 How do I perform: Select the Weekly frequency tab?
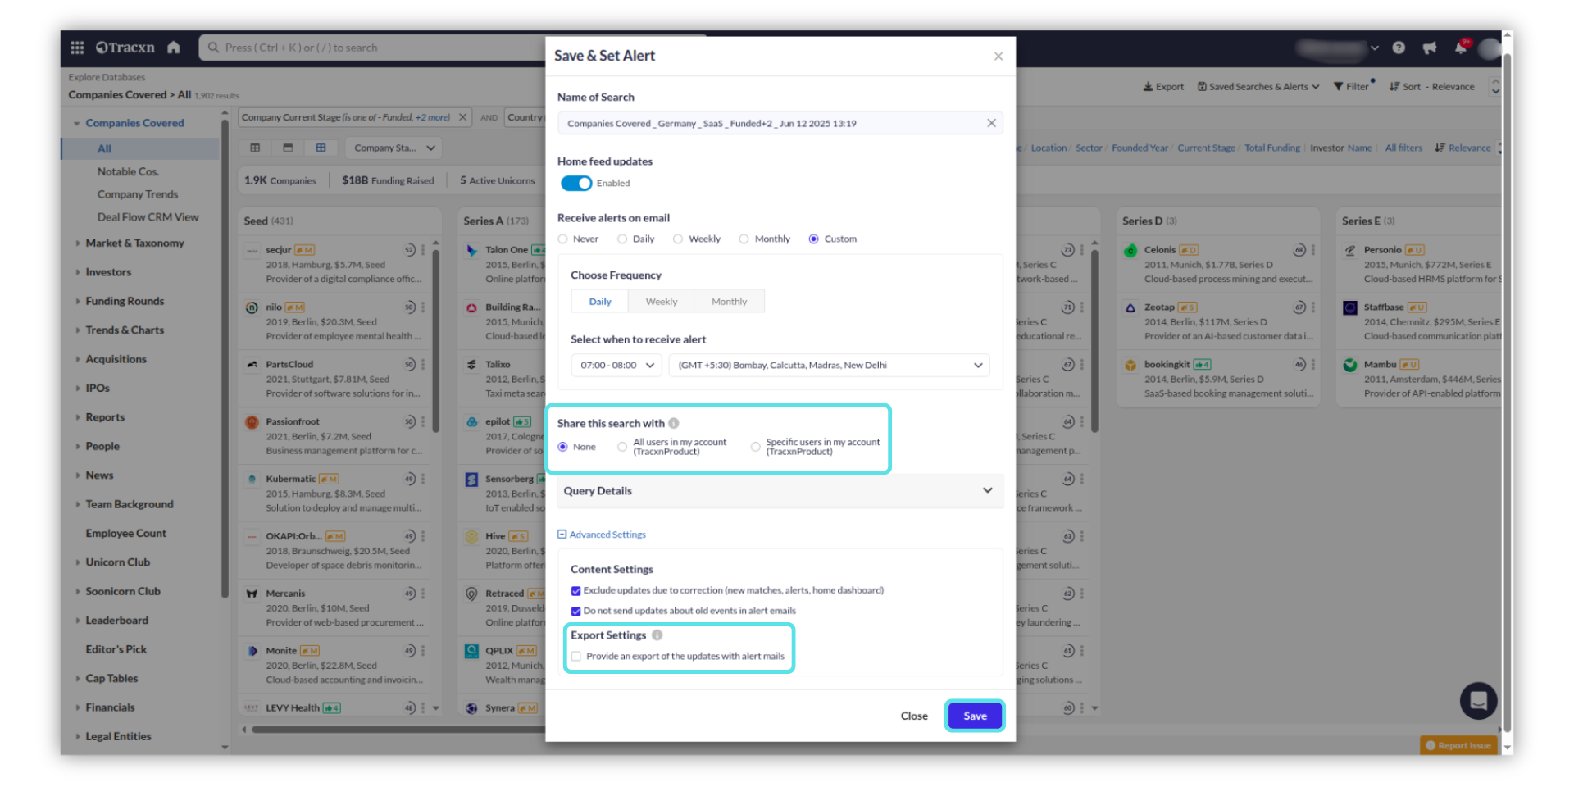click(x=661, y=302)
